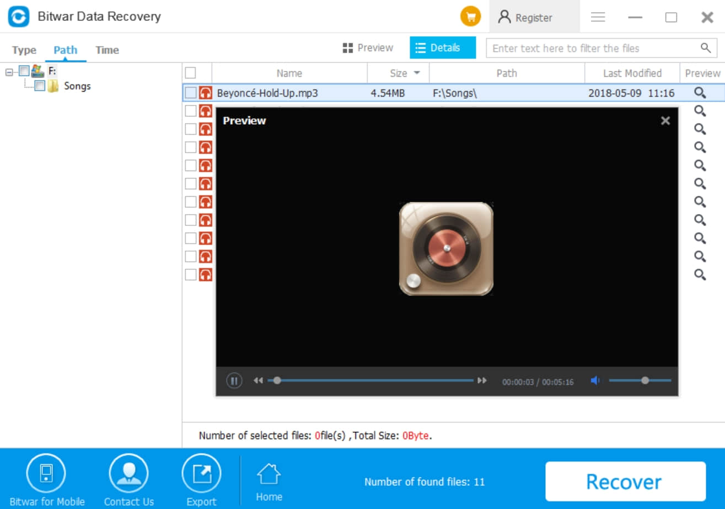Open Bitwar for Mobile
Screen dimensions: 725x509
coord(47,480)
